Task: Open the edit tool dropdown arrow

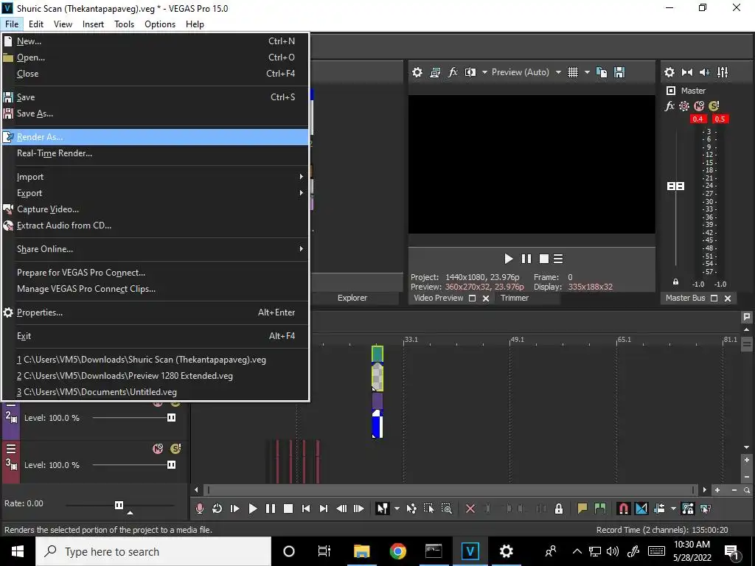Action: 397,509
